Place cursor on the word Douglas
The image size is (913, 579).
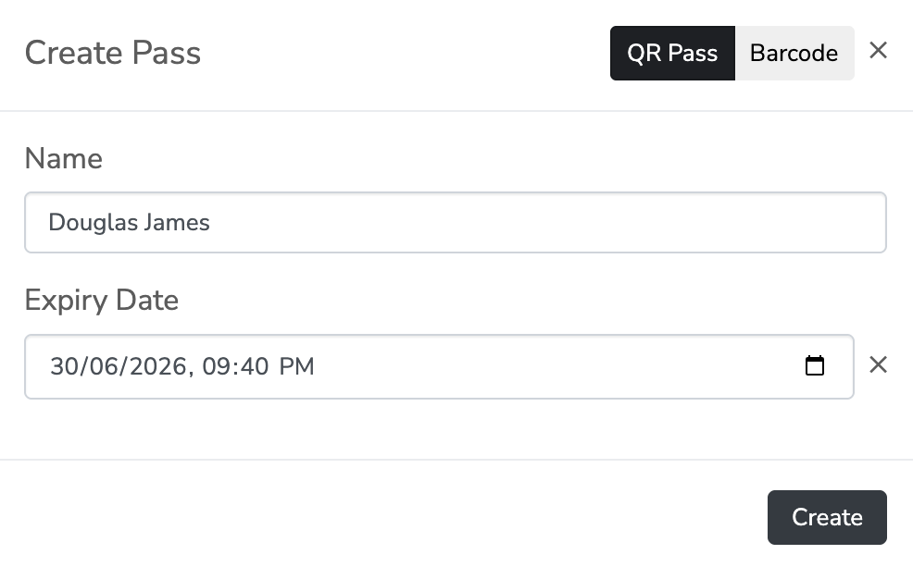tap(85, 222)
